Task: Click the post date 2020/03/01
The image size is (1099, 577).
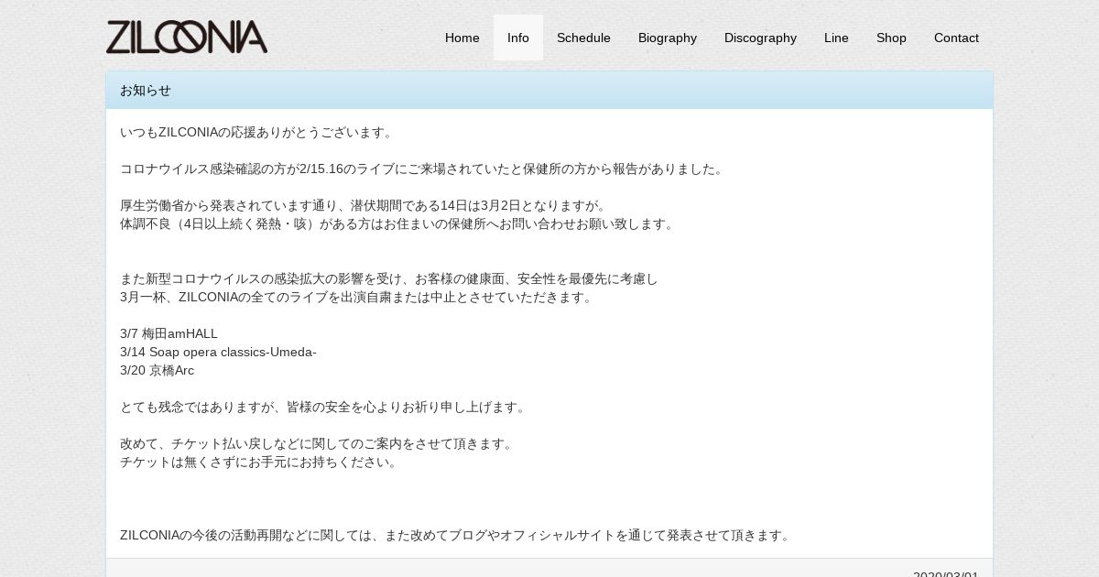Action: (x=945, y=572)
